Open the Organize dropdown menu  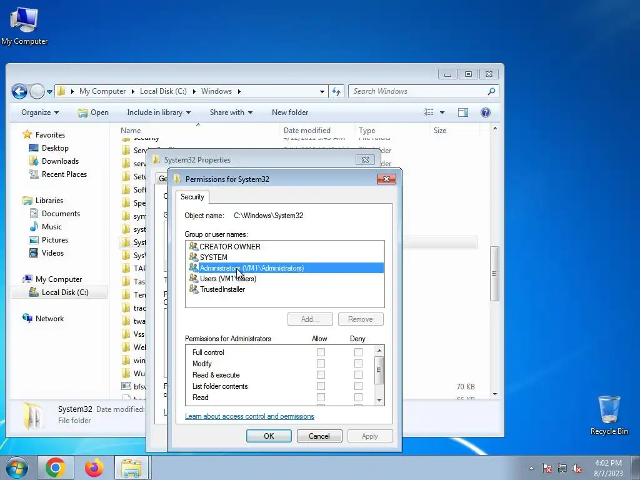pos(40,112)
